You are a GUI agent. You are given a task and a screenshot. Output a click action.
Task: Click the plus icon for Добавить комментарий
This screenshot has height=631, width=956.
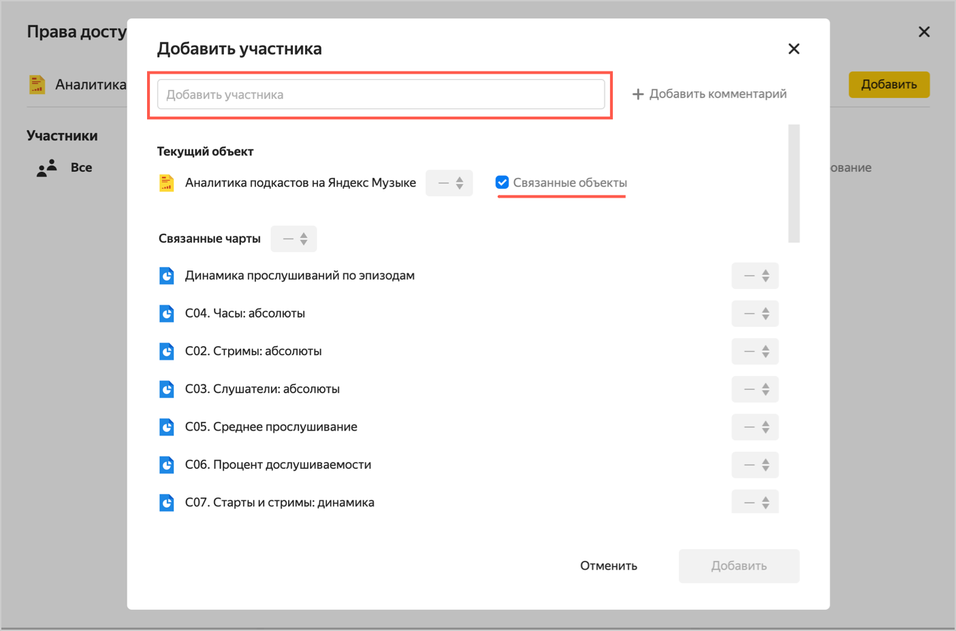point(637,94)
